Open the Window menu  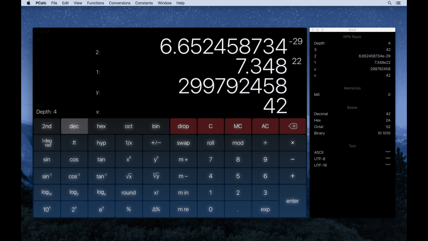(x=165, y=3)
